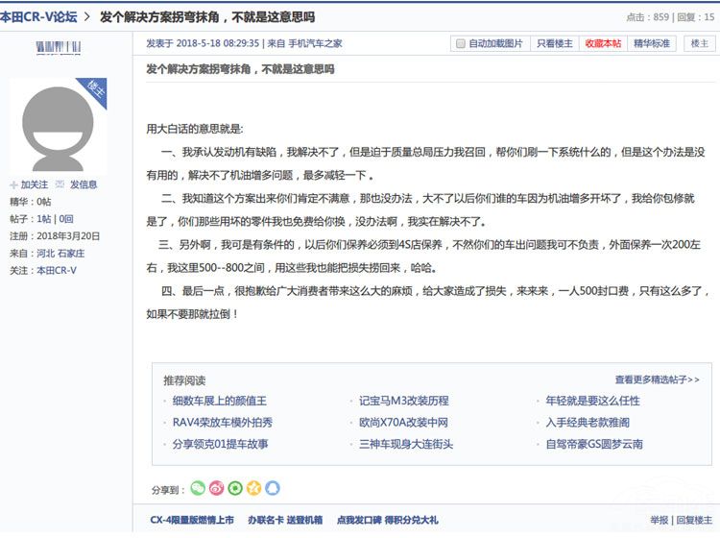Viewport: 720px width, 538px height.
Task: Click 回复楼主 at post bottom
Action: (694, 520)
